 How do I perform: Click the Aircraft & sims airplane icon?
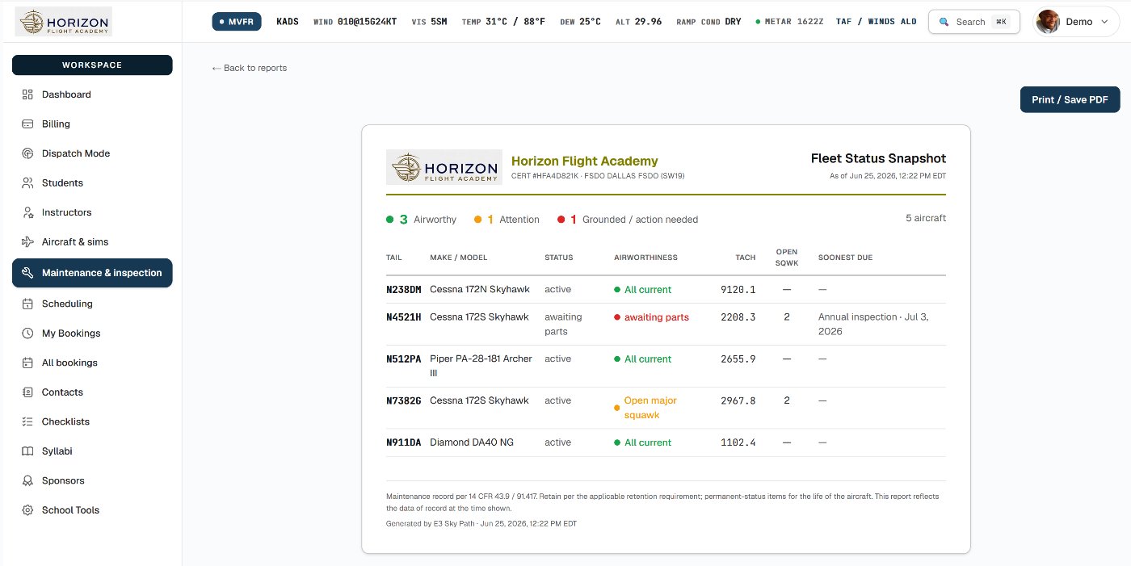tap(27, 242)
